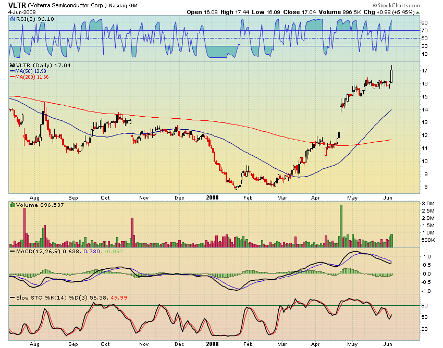This screenshot has height=348, width=443.
Task: Click the Open 16.09 value
Action: [202, 12]
